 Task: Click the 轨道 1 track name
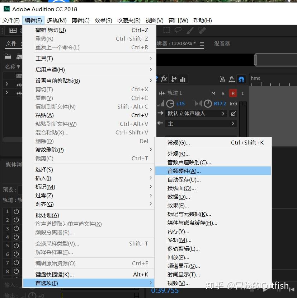click(x=175, y=93)
